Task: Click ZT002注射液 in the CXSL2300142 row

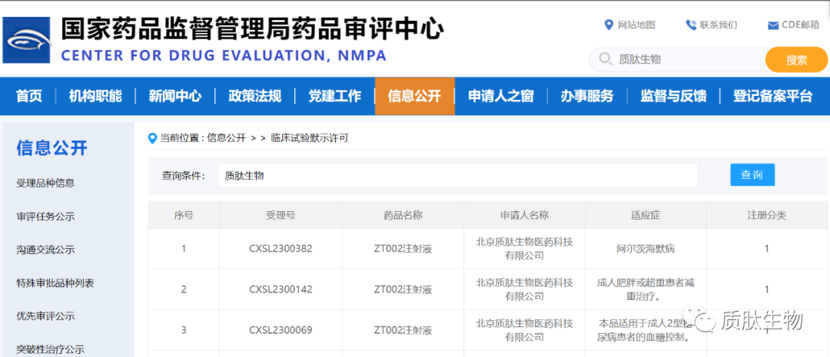Action: click(403, 289)
